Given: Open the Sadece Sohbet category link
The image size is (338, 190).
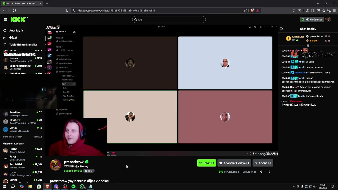Looking at the screenshot, I should [73, 171].
